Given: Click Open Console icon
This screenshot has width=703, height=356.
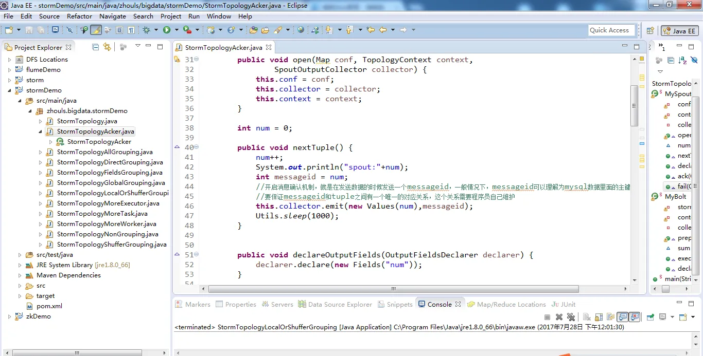Looking at the screenshot, I should pos(682,317).
